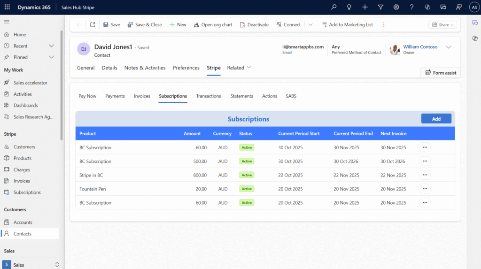This screenshot has height=269, width=481.
Task: Open the Share dropdown button
Action: (442, 25)
